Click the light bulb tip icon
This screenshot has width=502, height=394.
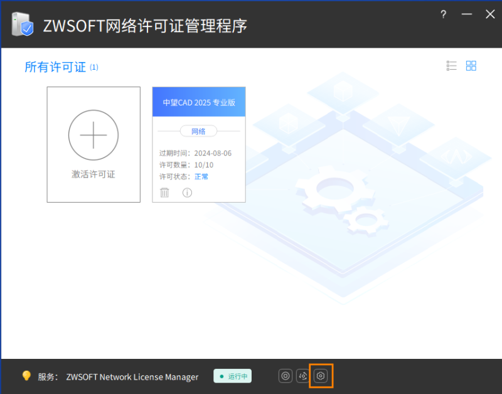[26, 376]
